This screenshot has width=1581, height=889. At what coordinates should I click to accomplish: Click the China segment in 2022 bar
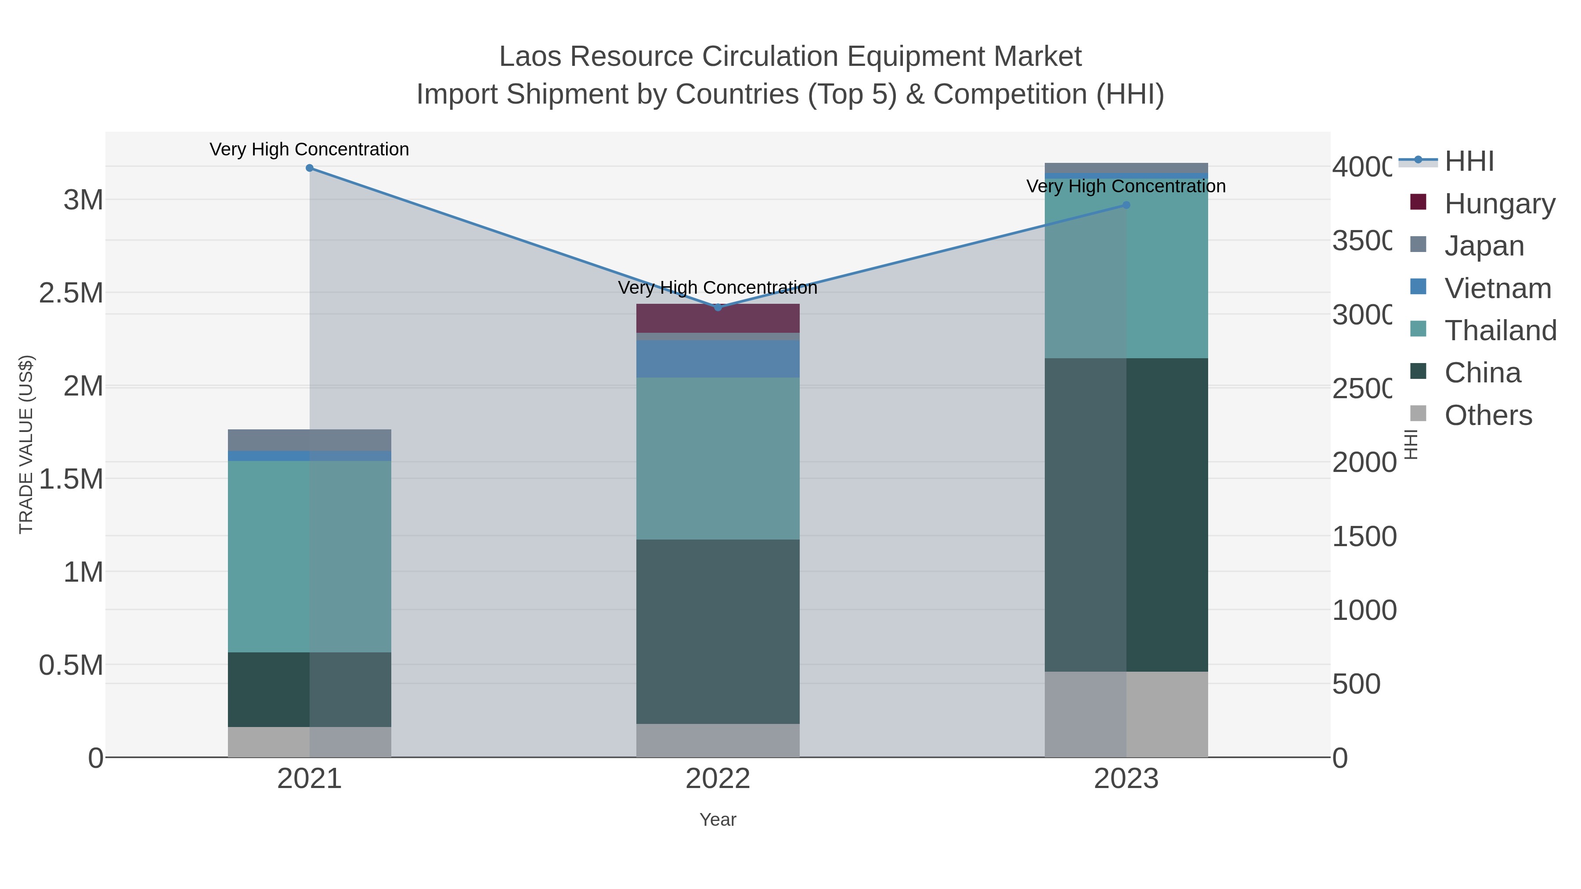click(x=718, y=632)
